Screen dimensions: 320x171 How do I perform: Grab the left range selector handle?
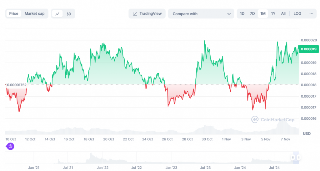(x=293, y=158)
